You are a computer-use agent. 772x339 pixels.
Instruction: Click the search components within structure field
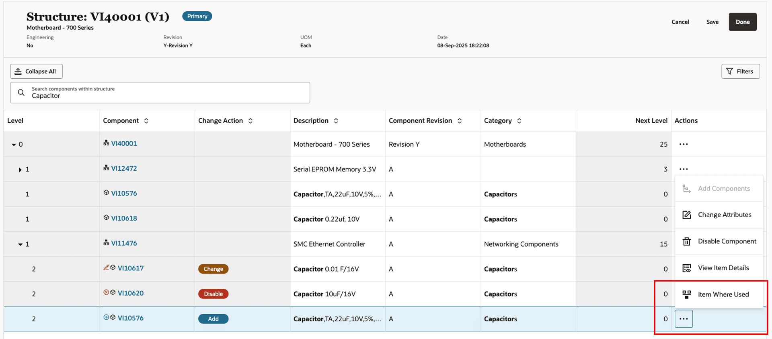coord(160,93)
